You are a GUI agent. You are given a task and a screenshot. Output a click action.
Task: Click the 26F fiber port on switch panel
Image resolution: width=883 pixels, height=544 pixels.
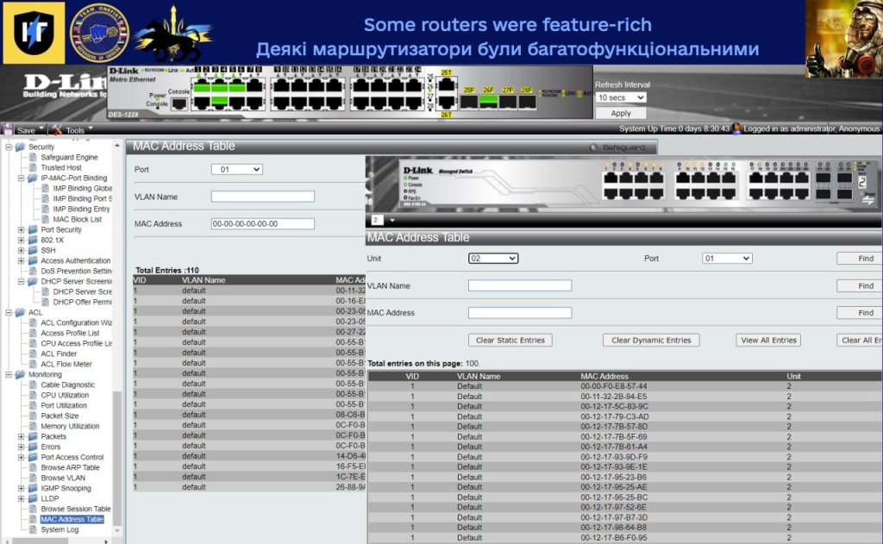pyautogui.click(x=488, y=101)
